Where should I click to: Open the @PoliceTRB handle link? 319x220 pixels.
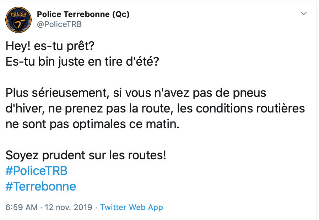(59, 24)
